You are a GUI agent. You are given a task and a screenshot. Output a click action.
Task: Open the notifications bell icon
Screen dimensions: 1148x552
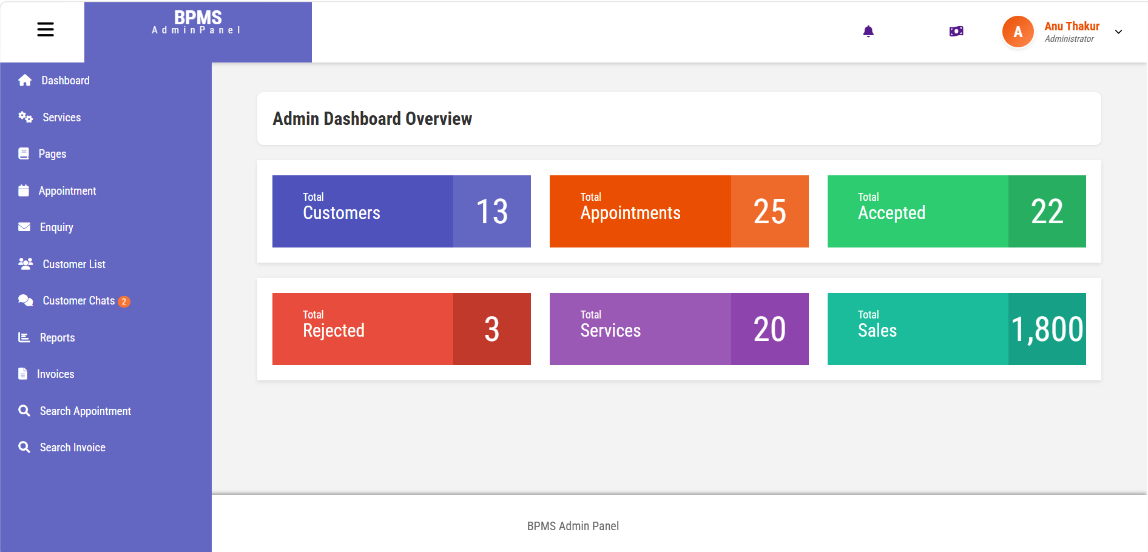[868, 31]
